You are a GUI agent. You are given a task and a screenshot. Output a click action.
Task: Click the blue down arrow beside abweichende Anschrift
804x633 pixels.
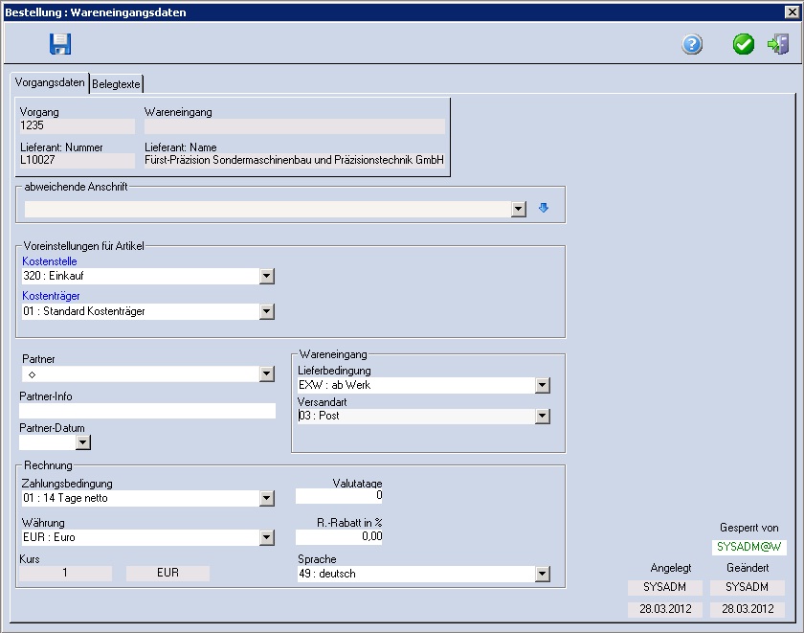pyautogui.click(x=544, y=208)
